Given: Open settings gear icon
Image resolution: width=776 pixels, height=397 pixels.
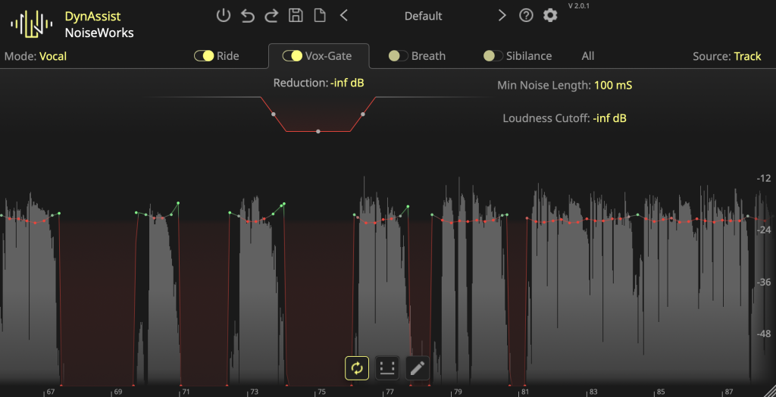Looking at the screenshot, I should point(550,16).
